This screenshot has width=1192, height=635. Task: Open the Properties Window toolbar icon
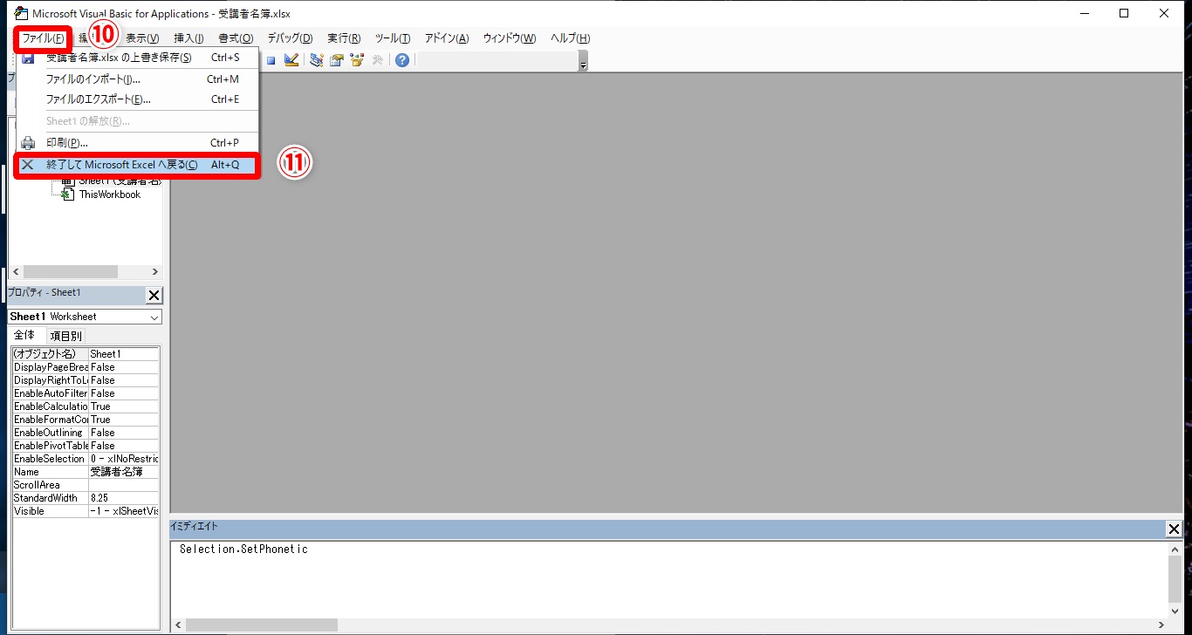pyautogui.click(x=337, y=60)
